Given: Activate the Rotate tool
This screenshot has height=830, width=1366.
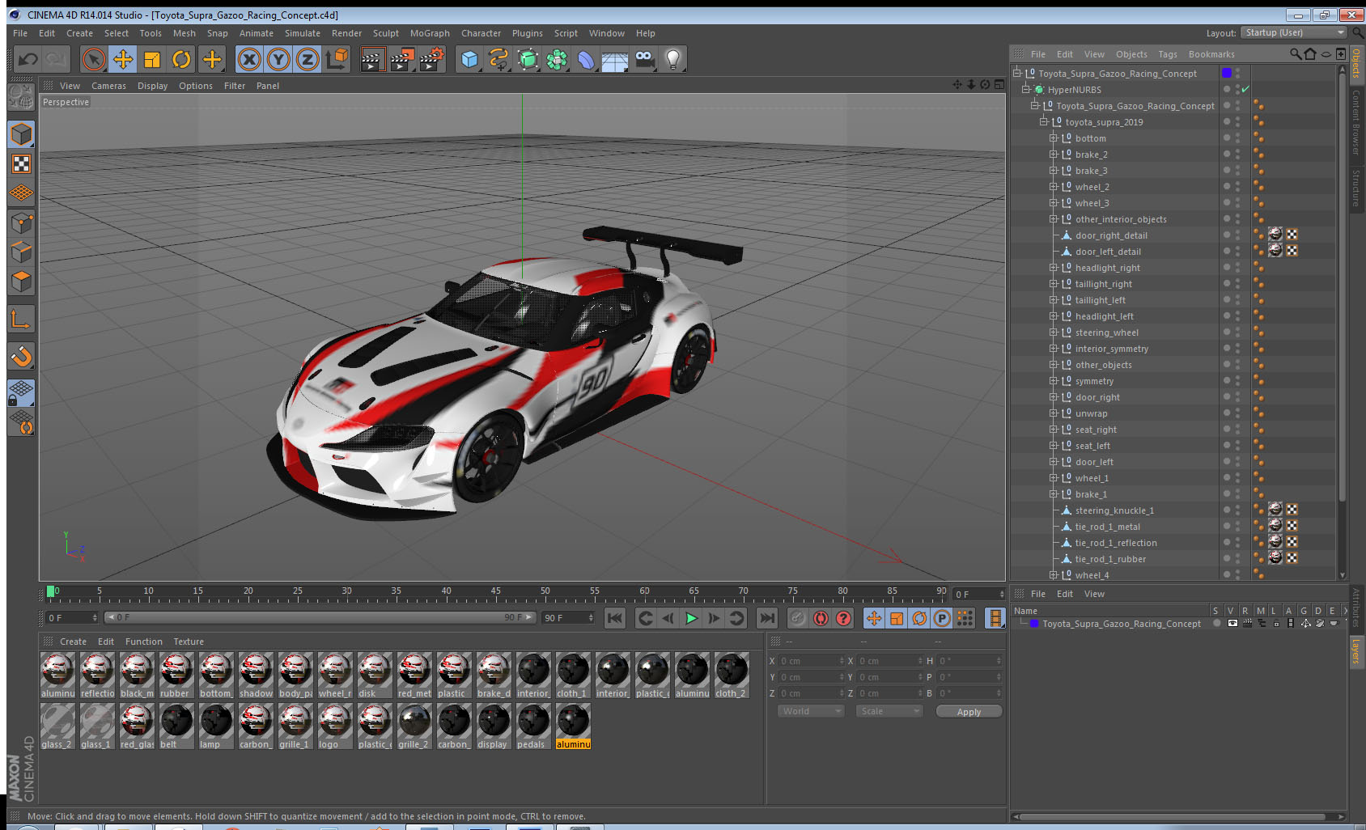Looking at the screenshot, I should pyautogui.click(x=182, y=59).
